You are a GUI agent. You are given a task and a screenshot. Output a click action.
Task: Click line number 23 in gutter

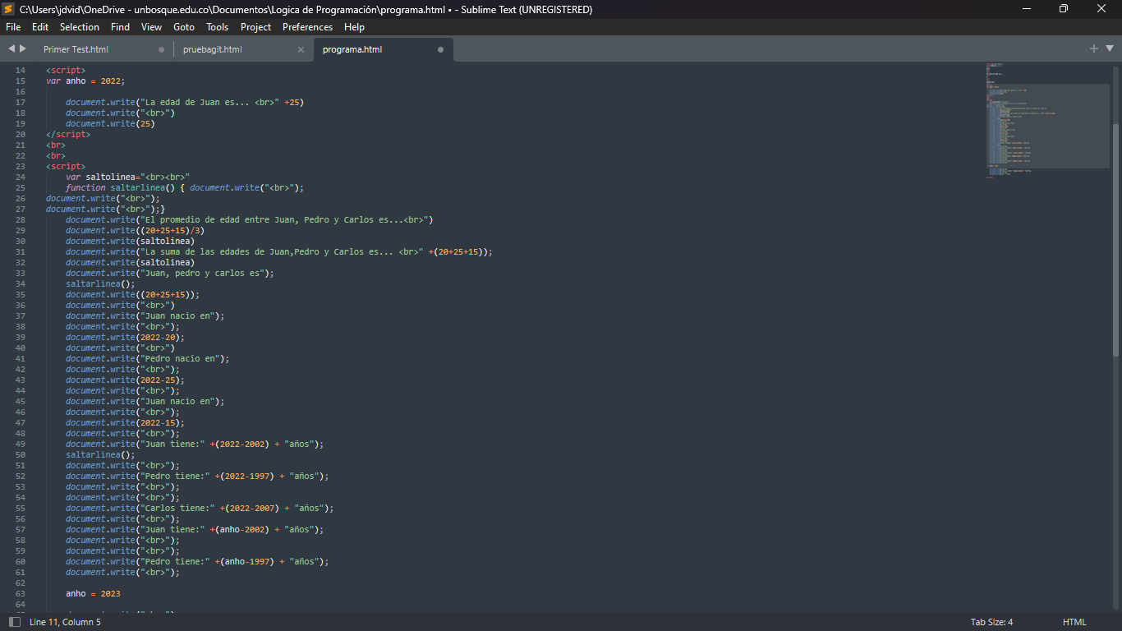(x=21, y=167)
